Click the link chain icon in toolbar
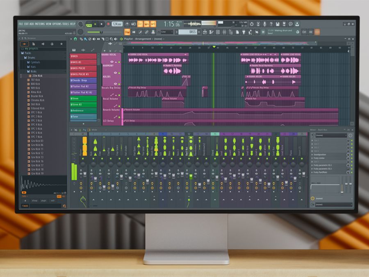Viewport: 369px width, 277px height. coord(146,32)
